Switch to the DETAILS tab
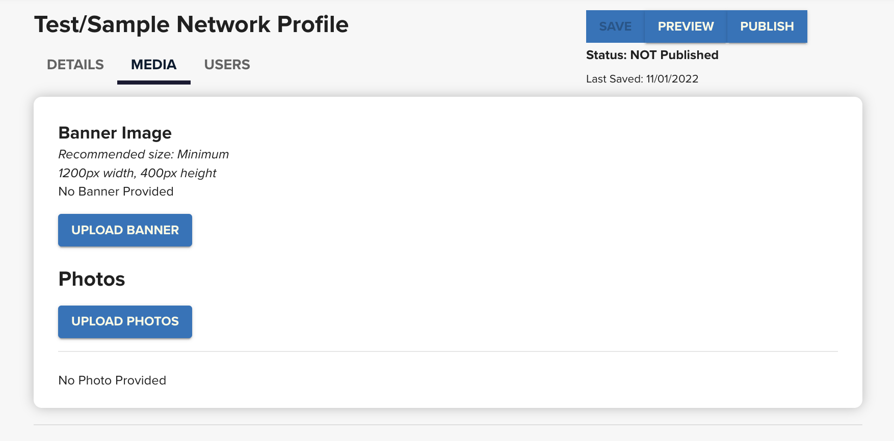The height and width of the screenshot is (441, 894). 75,65
